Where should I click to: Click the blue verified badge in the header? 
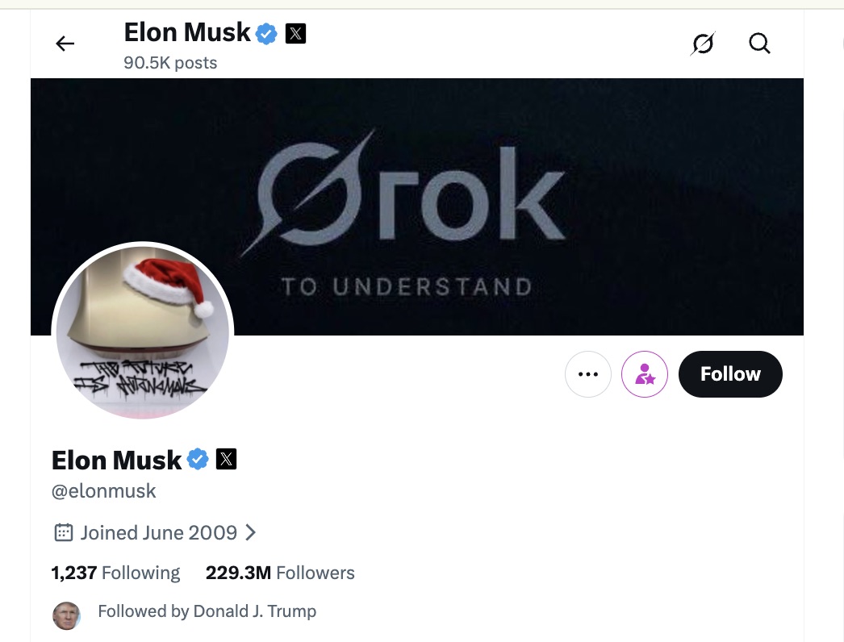(x=267, y=33)
